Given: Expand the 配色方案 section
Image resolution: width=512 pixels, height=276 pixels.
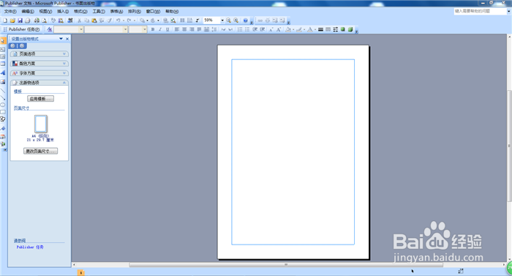Looking at the screenshot, I should point(39,64).
